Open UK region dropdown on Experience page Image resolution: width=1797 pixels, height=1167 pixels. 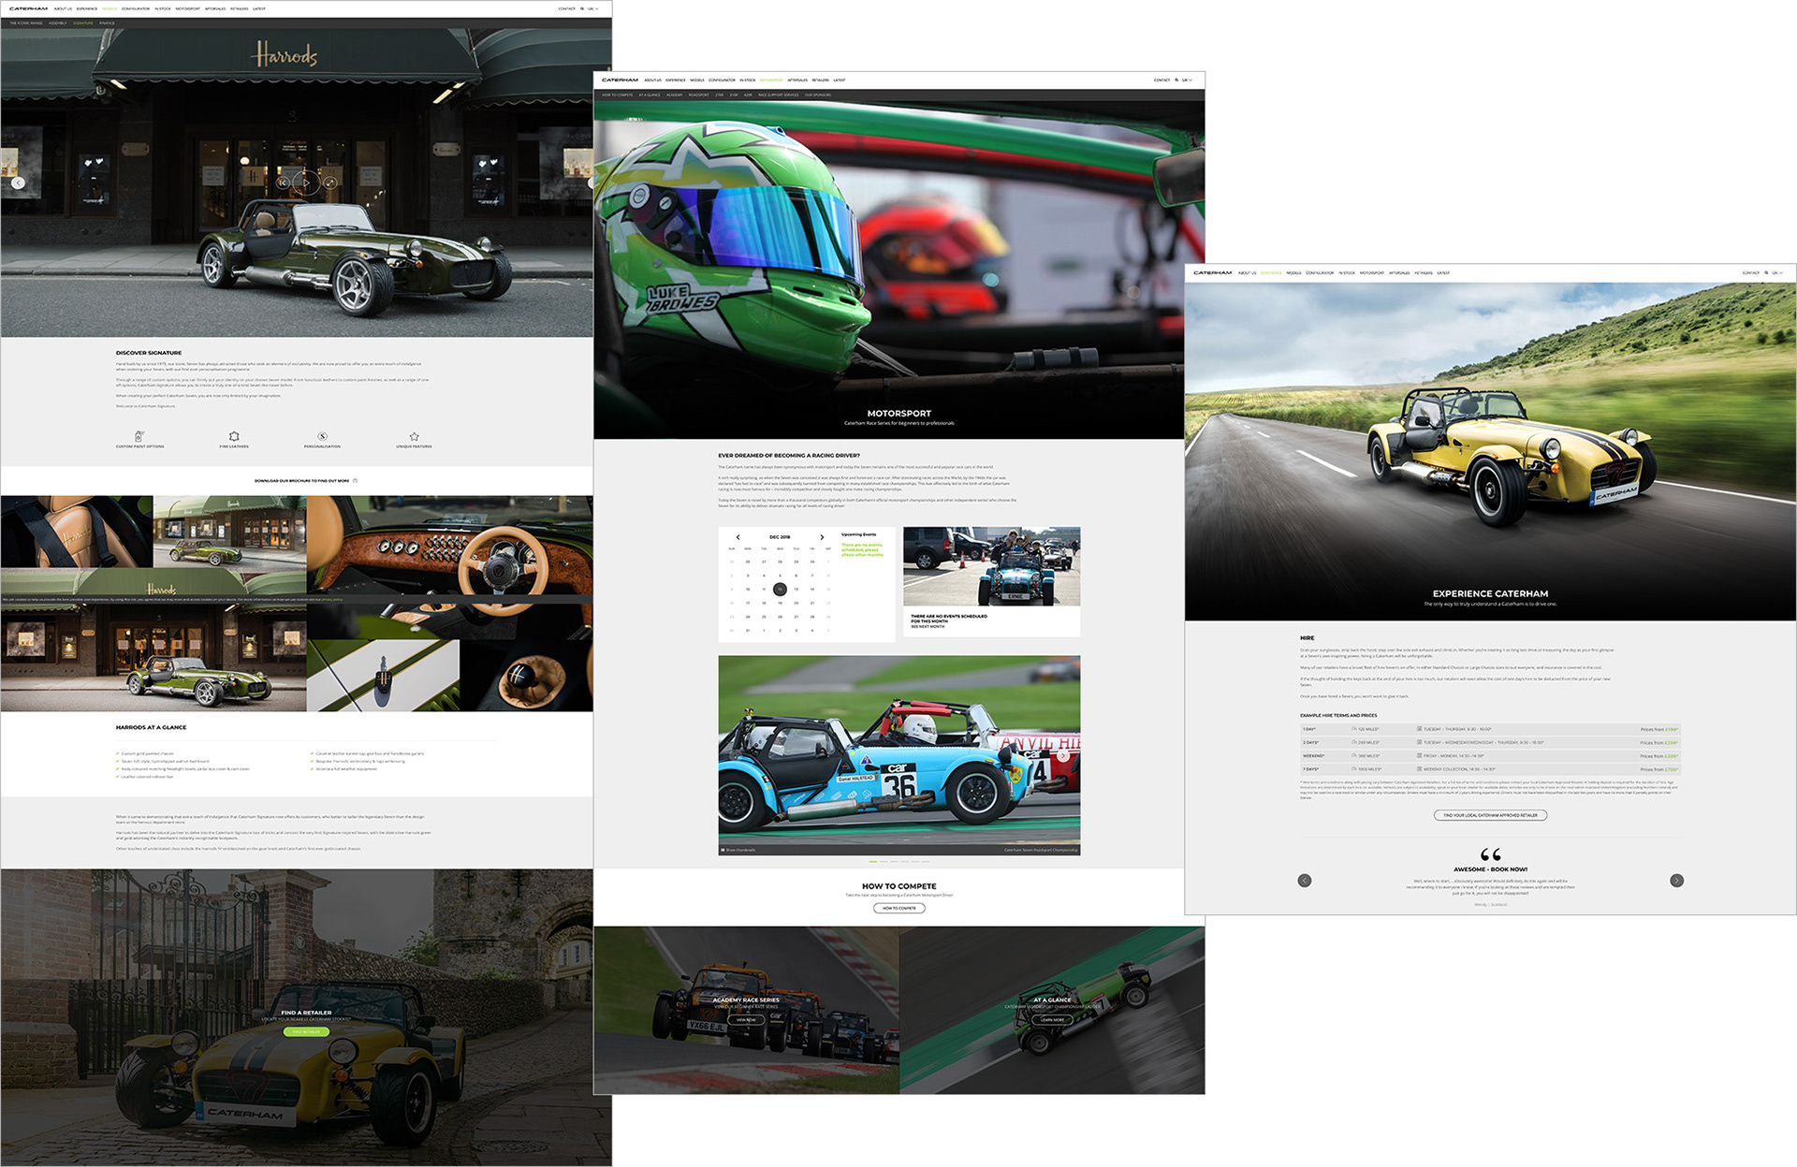[1777, 273]
